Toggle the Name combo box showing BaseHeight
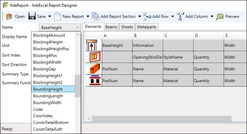 (60, 27)
